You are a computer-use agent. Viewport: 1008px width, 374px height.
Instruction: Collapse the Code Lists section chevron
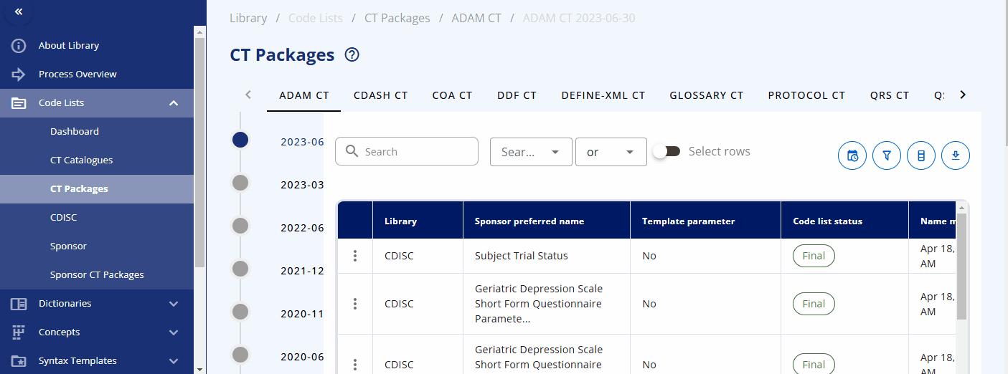[174, 103]
